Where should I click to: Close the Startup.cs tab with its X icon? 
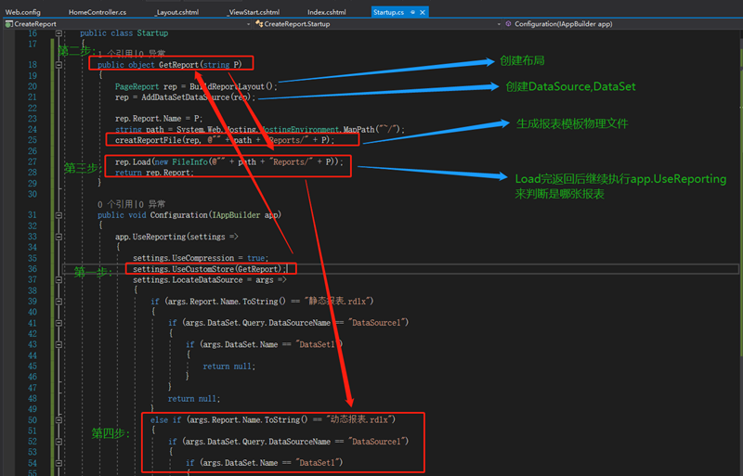(422, 11)
